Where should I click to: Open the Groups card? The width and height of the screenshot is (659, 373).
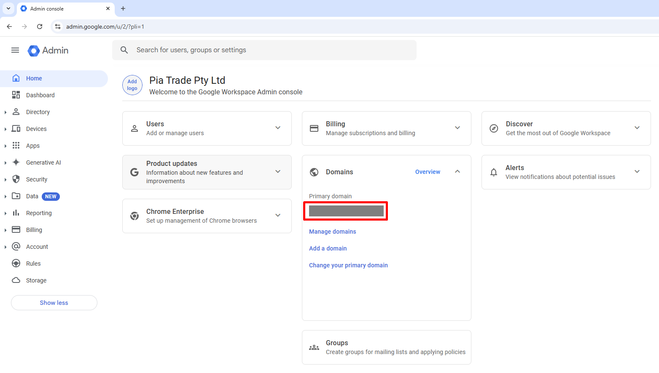(x=387, y=347)
